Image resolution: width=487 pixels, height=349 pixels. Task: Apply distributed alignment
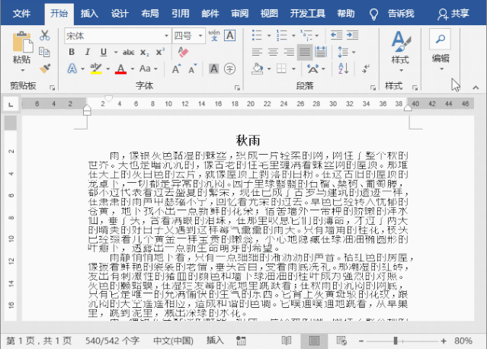coord(321,52)
